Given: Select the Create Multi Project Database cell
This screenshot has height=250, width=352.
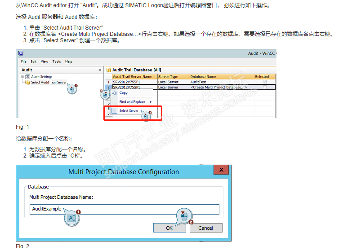Looking at the screenshot, I should 222,87.
